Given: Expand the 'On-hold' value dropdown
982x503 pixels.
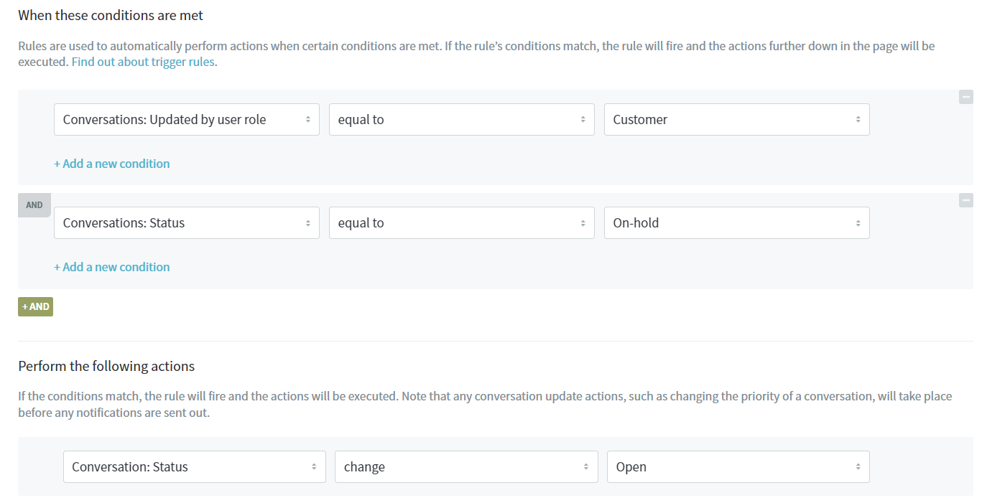Looking at the screenshot, I should click(736, 223).
